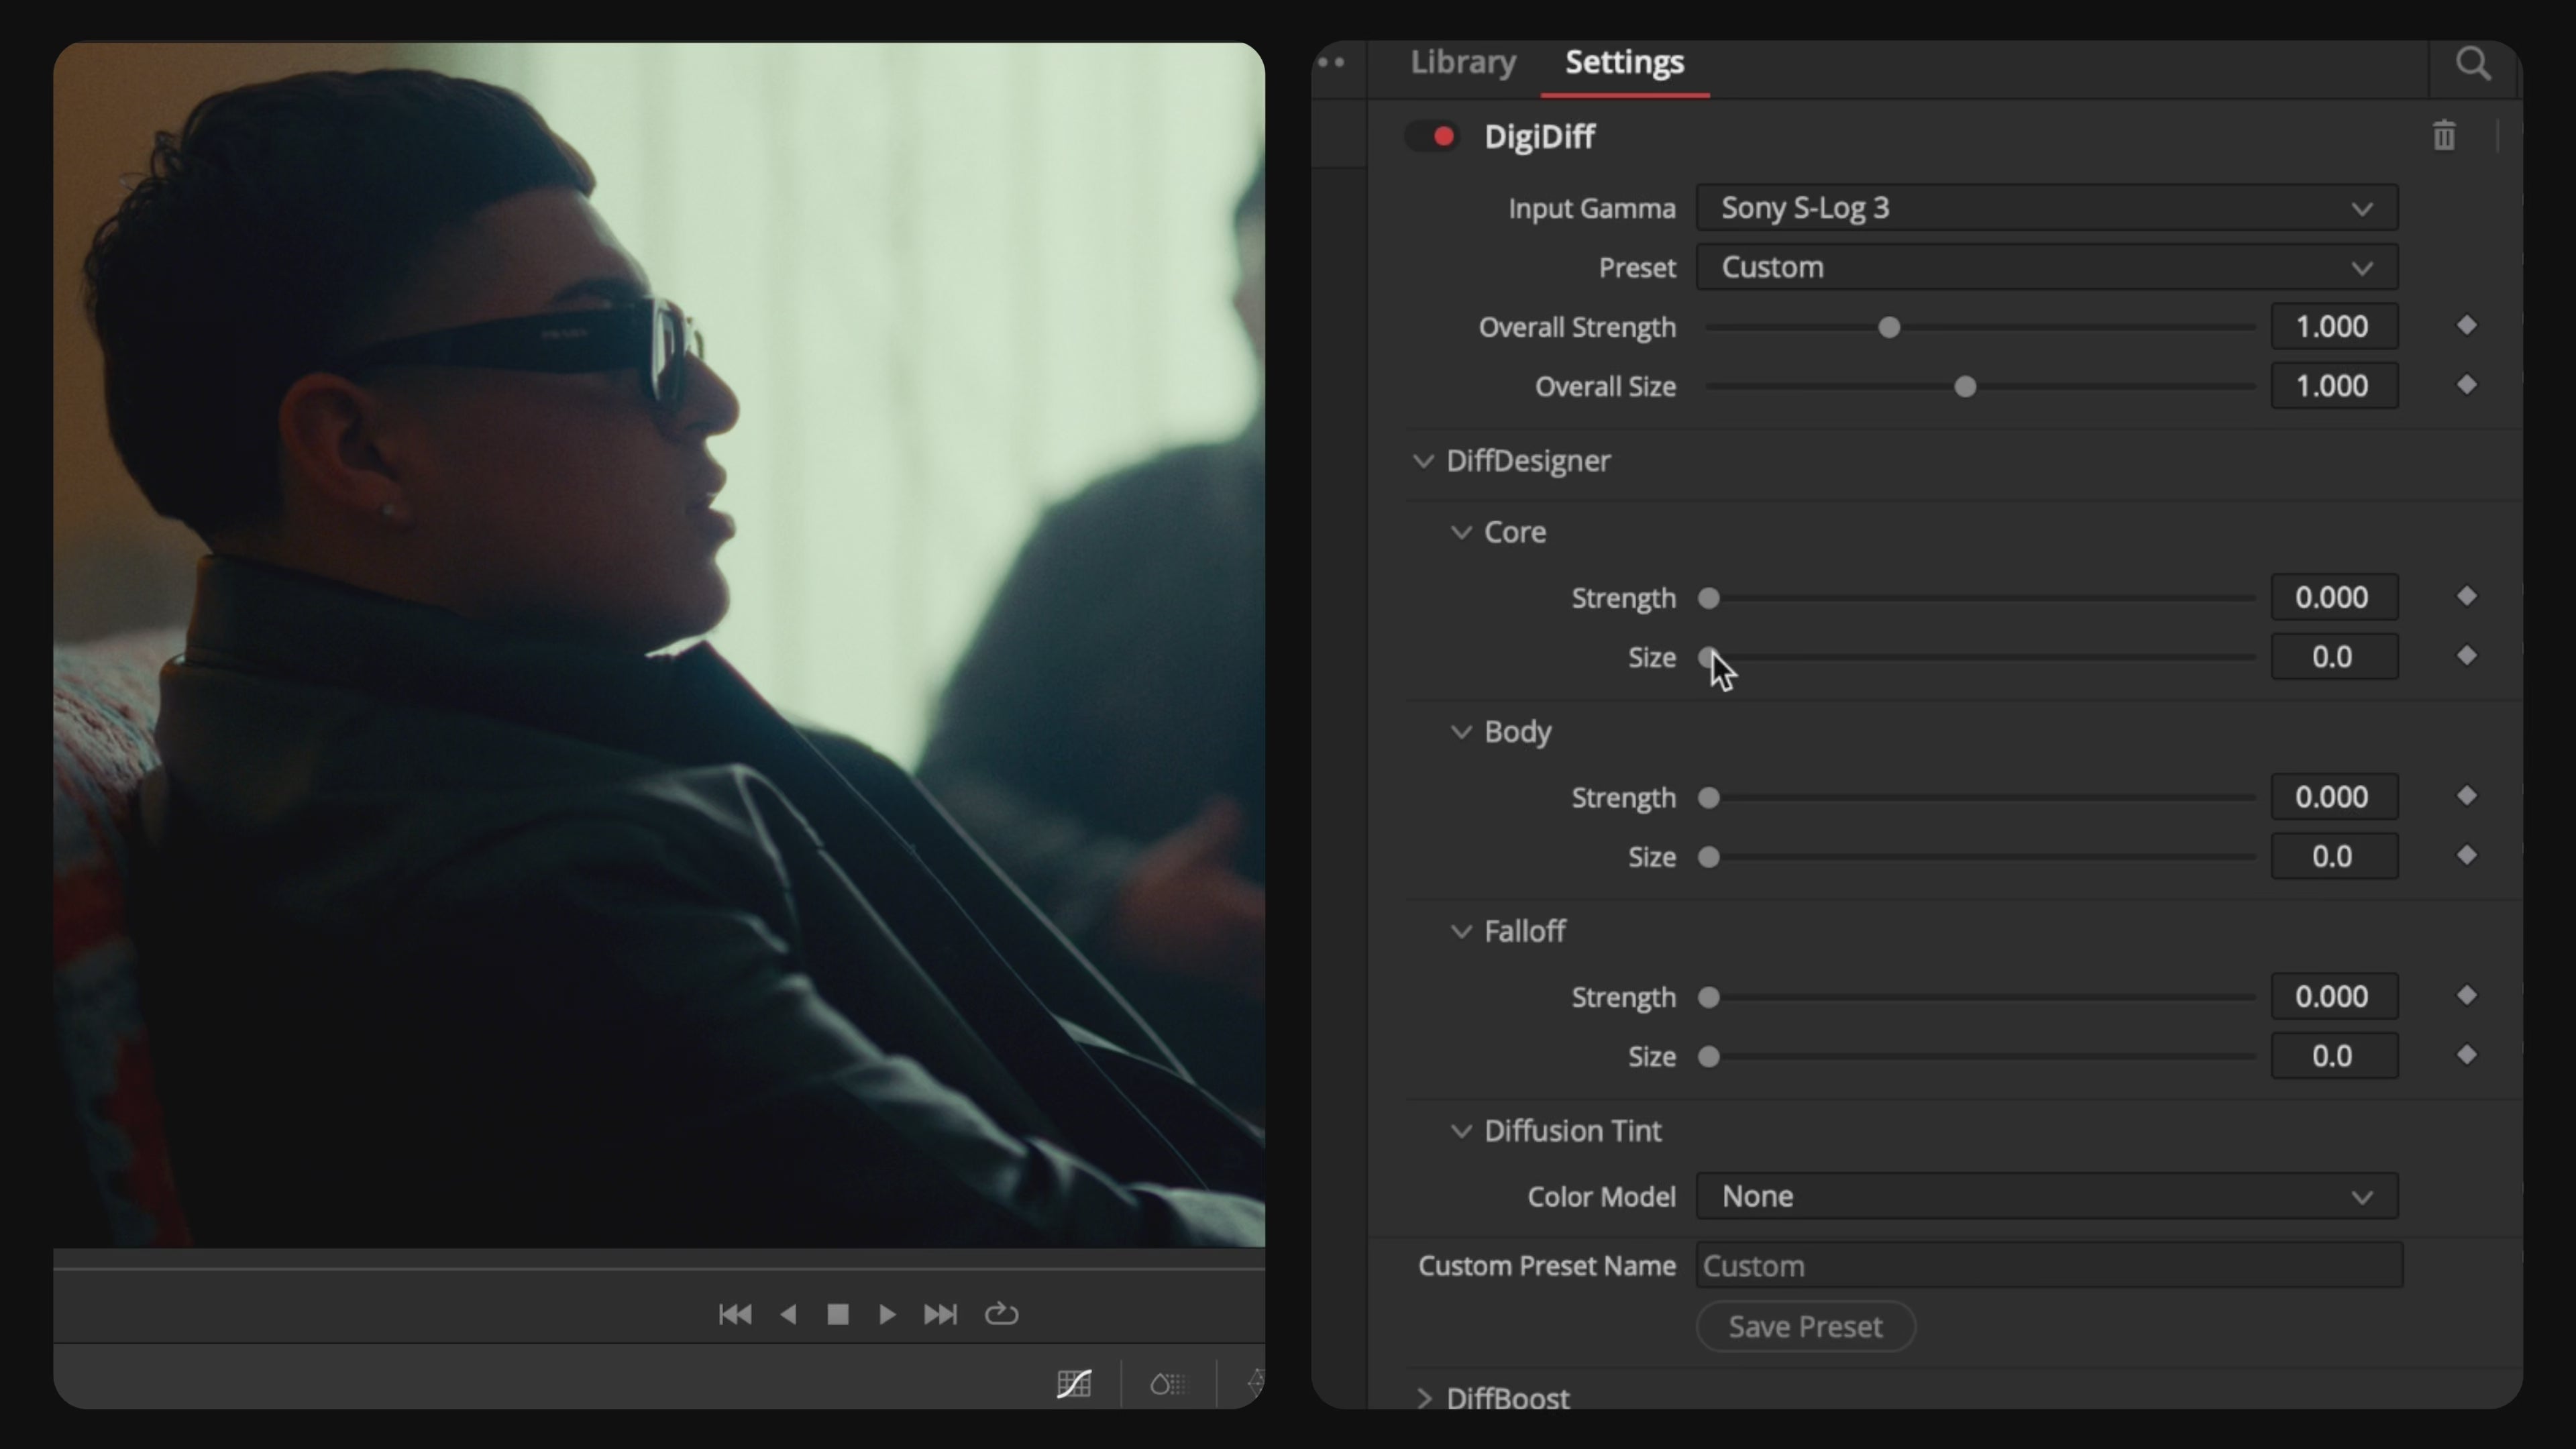Select the Settings tab

coord(1624,63)
